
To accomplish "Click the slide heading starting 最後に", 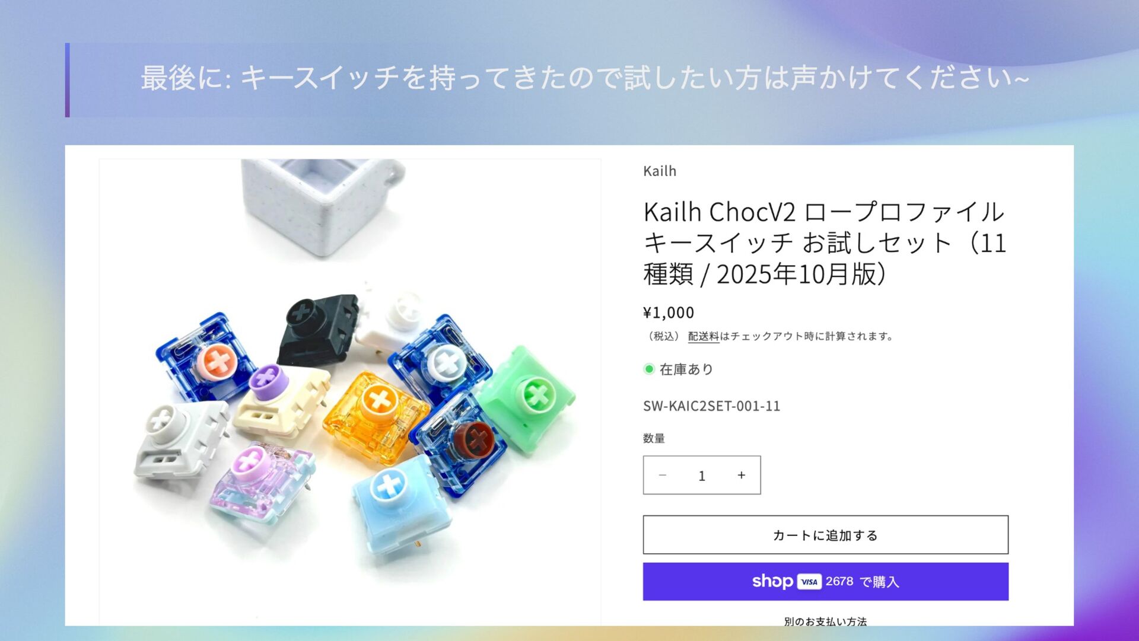I will pos(585,78).
